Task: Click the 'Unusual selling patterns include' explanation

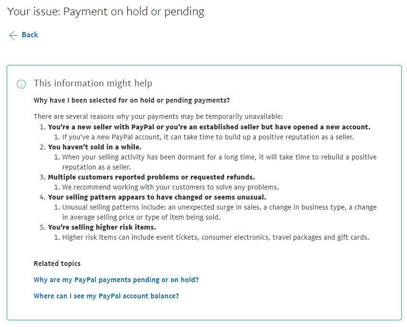Action: pos(219,207)
